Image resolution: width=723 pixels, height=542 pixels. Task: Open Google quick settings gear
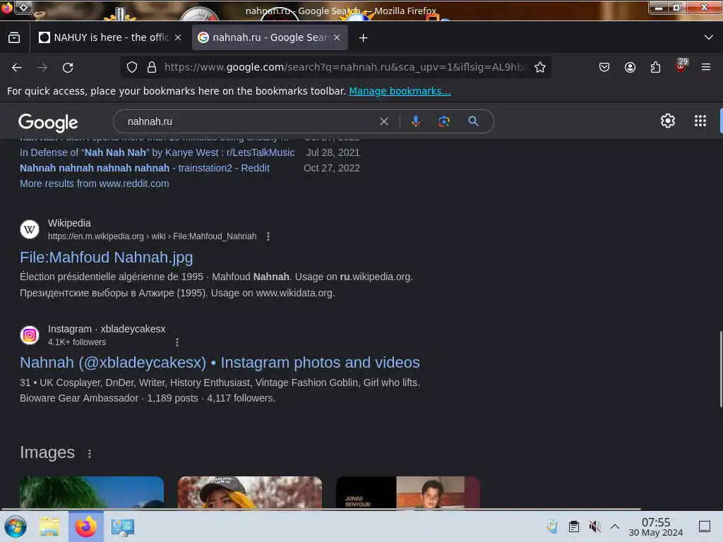(668, 121)
